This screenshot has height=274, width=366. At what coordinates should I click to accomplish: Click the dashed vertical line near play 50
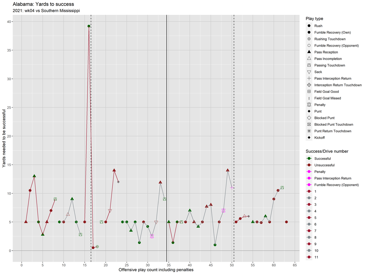[234, 138]
